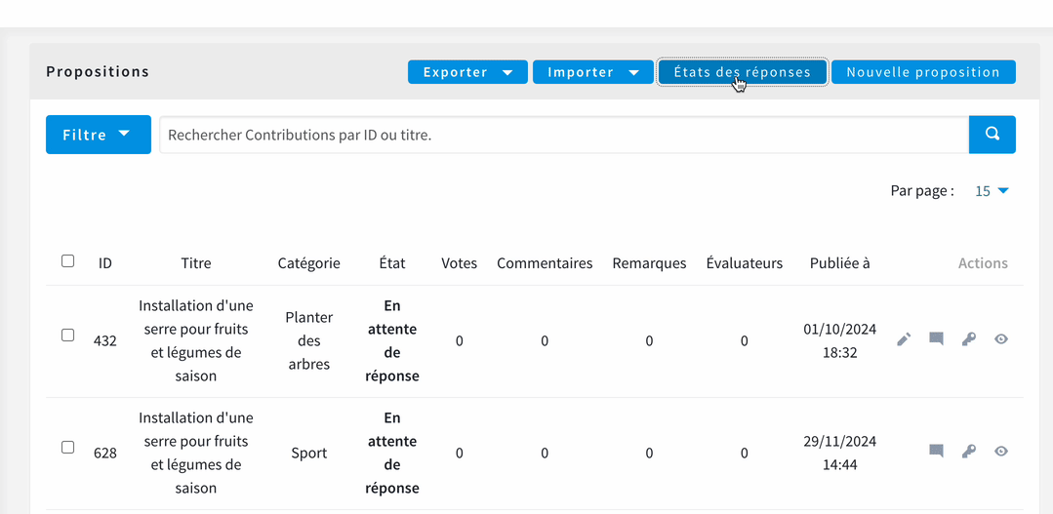Viewport: 1053px width, 514px height.
Task: Sort by the Publiée à column header
Action: coord(839,263)
